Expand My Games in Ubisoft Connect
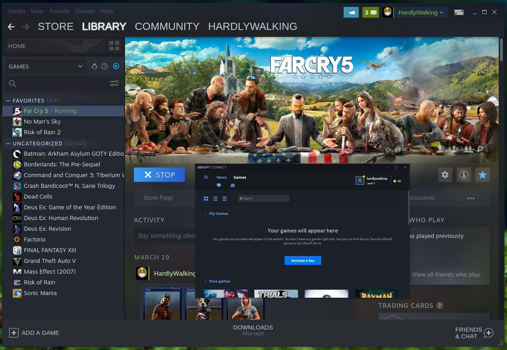 click(216, 214)
